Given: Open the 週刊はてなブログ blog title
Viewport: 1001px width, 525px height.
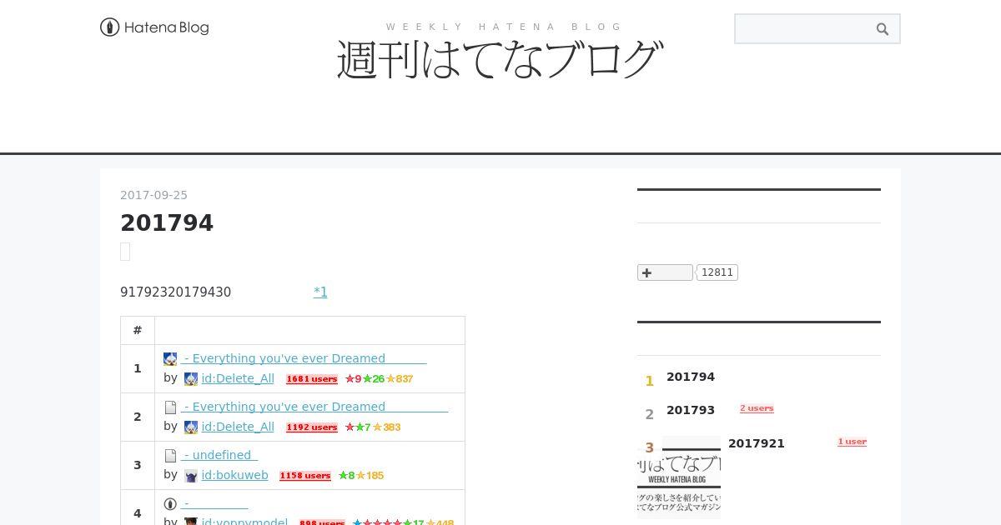Looking at the screenshot, I should pos(500,60).
